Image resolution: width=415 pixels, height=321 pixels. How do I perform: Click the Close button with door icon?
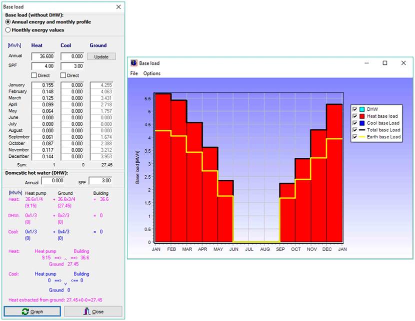click(93, 312)
